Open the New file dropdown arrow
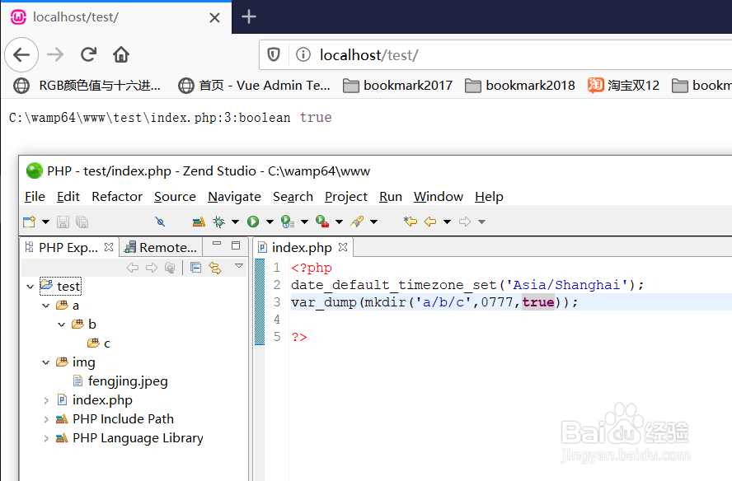 45,222
